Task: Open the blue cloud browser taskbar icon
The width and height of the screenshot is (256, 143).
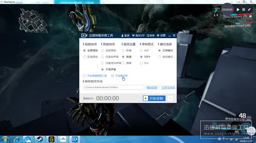Action: tap(28, 139)
